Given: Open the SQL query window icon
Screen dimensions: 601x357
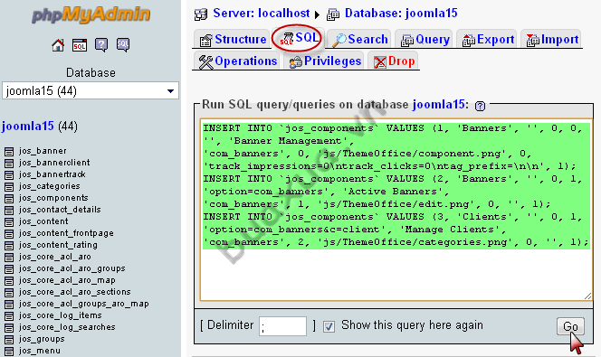Looking at the screenshot, I should pos(80,45).
